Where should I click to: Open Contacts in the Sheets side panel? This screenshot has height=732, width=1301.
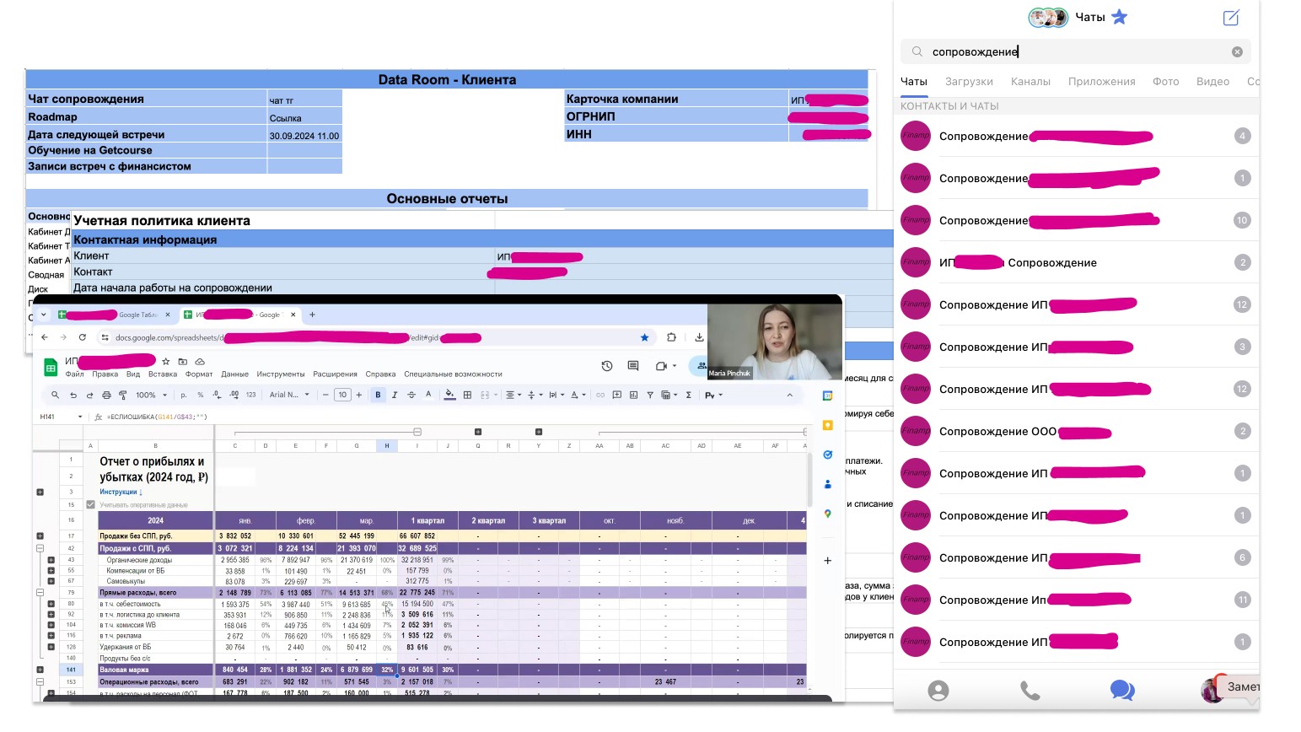[x=828, y=484]
